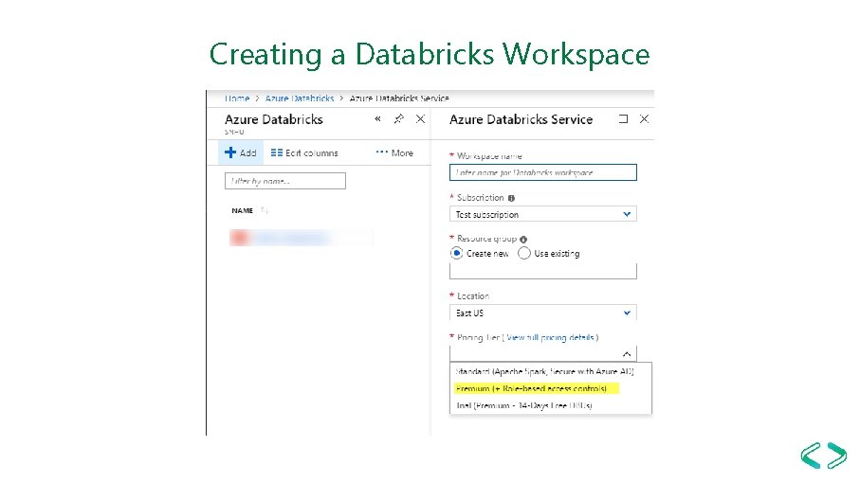Show the Resource group info tooltip icon

click(523, 240)
